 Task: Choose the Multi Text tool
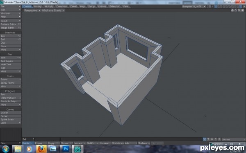11,64
